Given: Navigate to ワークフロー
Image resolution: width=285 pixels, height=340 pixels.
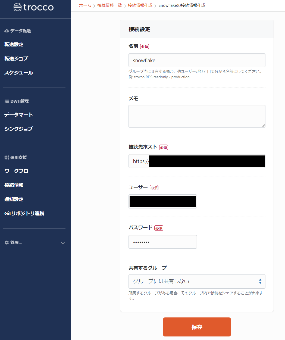Looking at the screenshot, I should click(x=18, y=171).
